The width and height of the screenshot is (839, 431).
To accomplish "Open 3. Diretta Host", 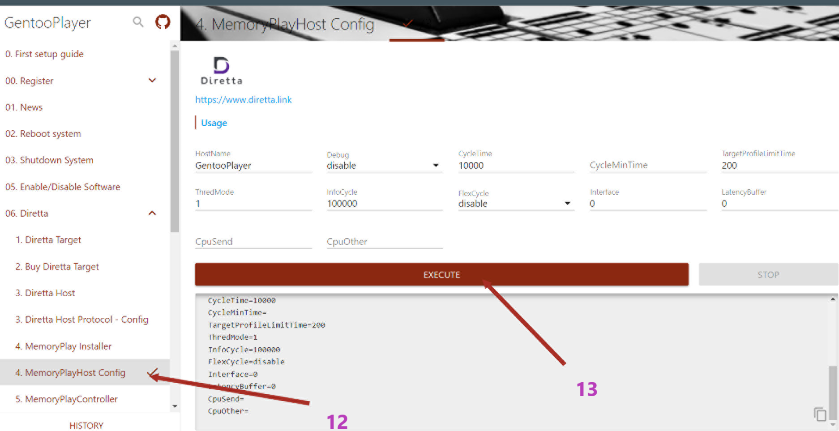I will click(45, 293).
